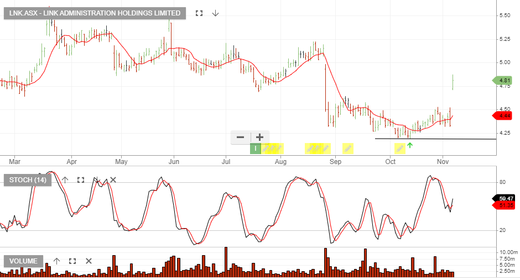Viewport: 520px width, 280px height.
Task: Click the LNK.ASX chart title label
Action: click(95, 13)
